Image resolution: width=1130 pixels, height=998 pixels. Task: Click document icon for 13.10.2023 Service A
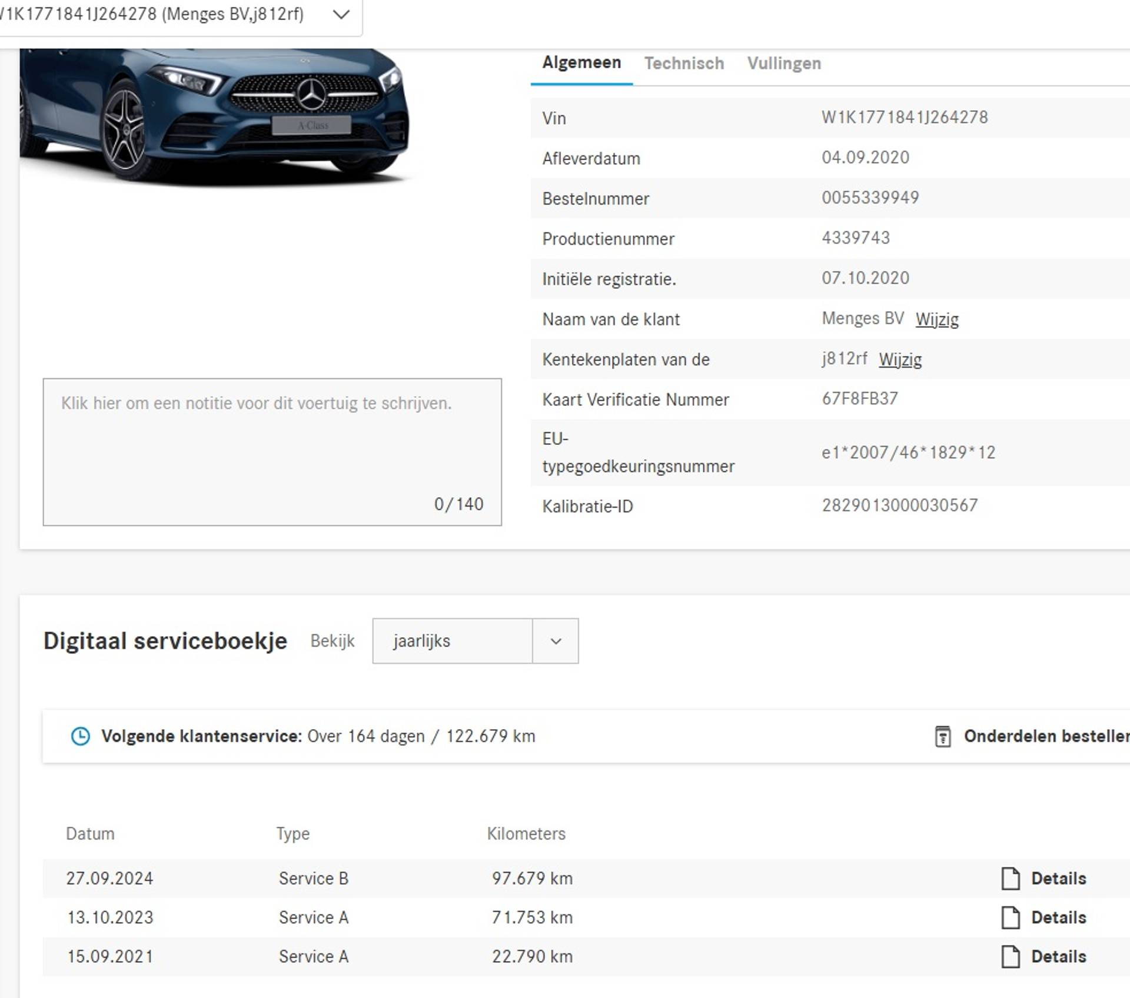tap(1010, 917)
